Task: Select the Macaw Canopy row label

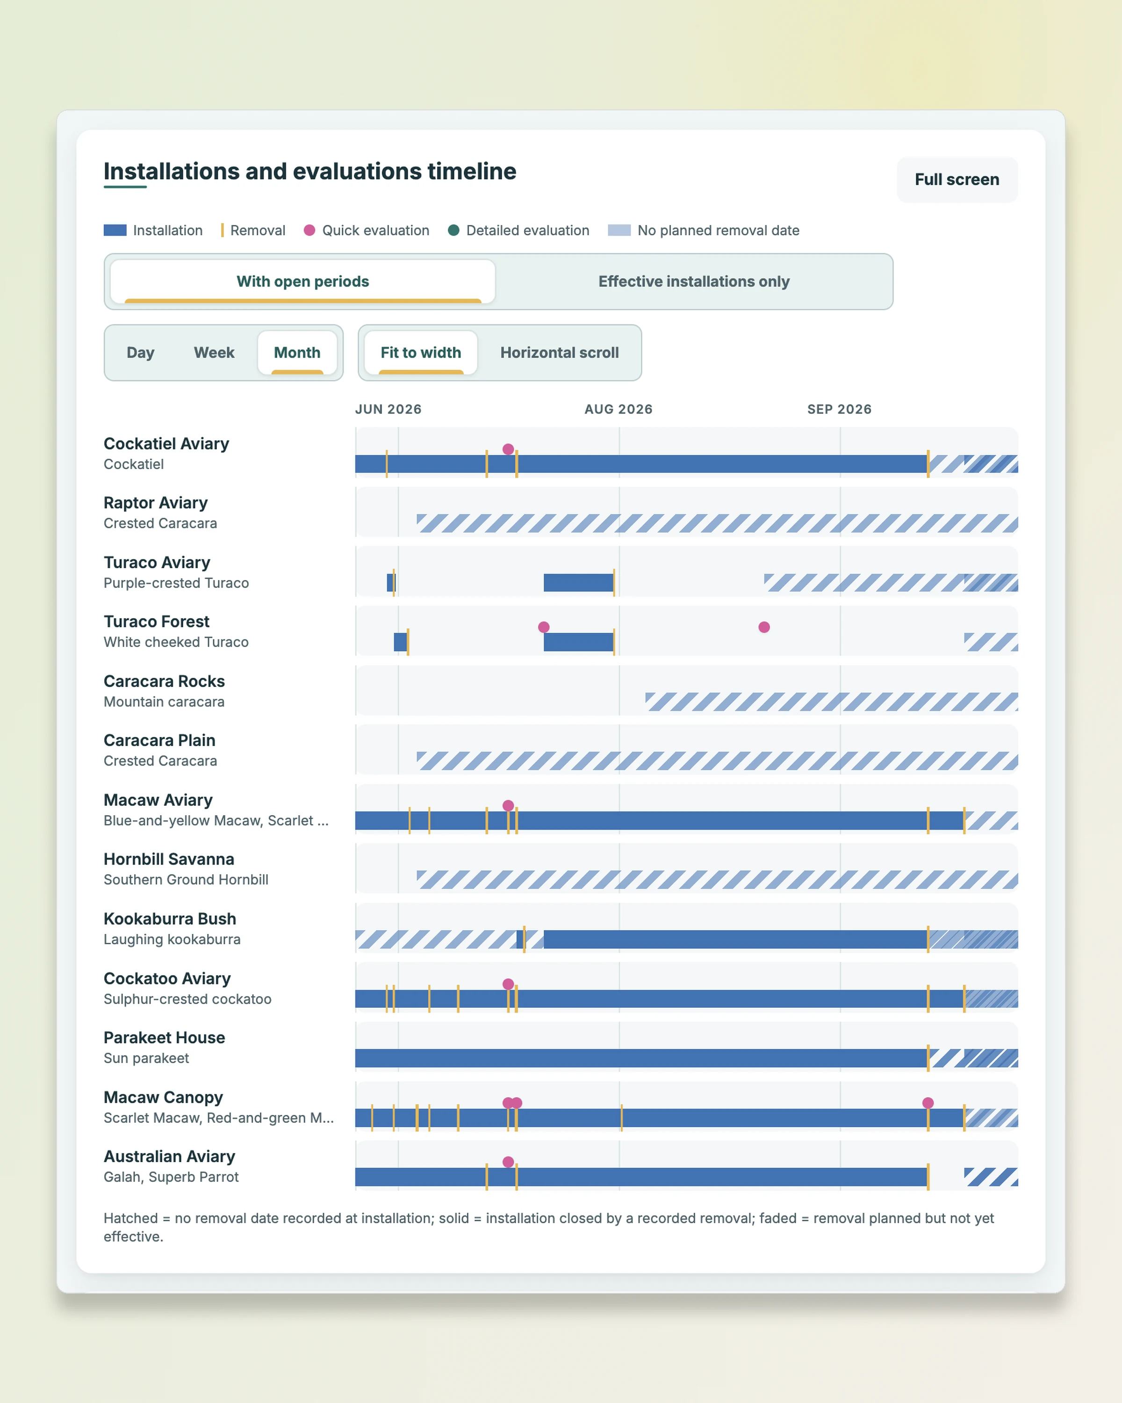Action: (163, 1097)
